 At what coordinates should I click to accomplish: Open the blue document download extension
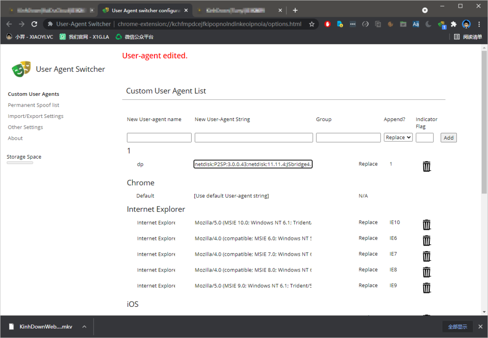(x=340, y=24)
